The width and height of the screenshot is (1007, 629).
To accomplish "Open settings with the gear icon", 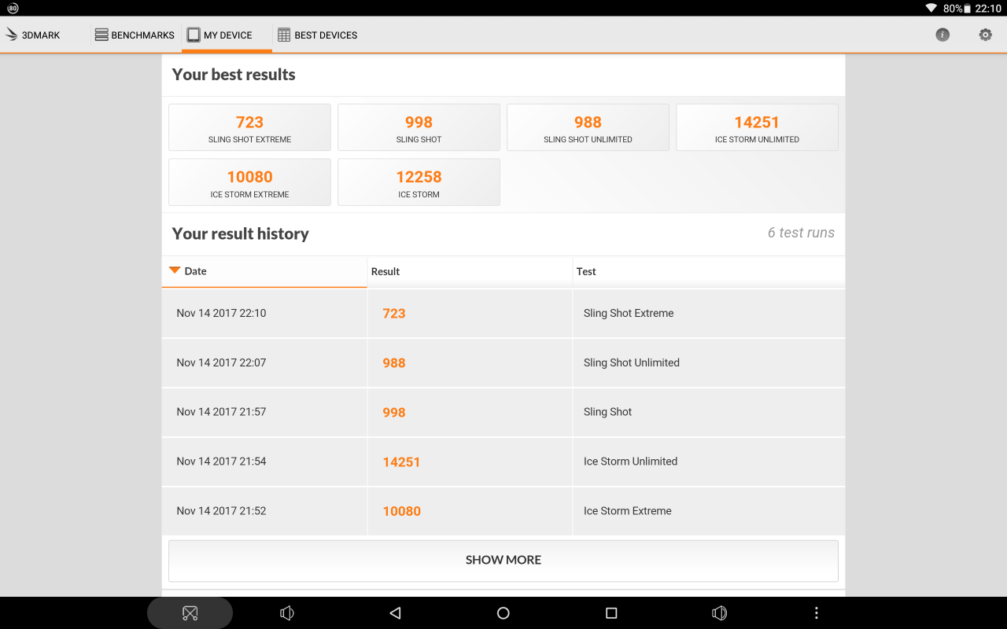I will click(x=985, y=35).
